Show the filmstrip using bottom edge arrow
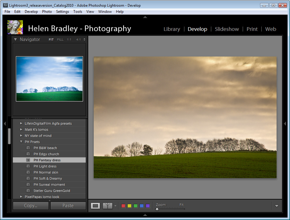The image size is (290, 220). pos(145,215)
